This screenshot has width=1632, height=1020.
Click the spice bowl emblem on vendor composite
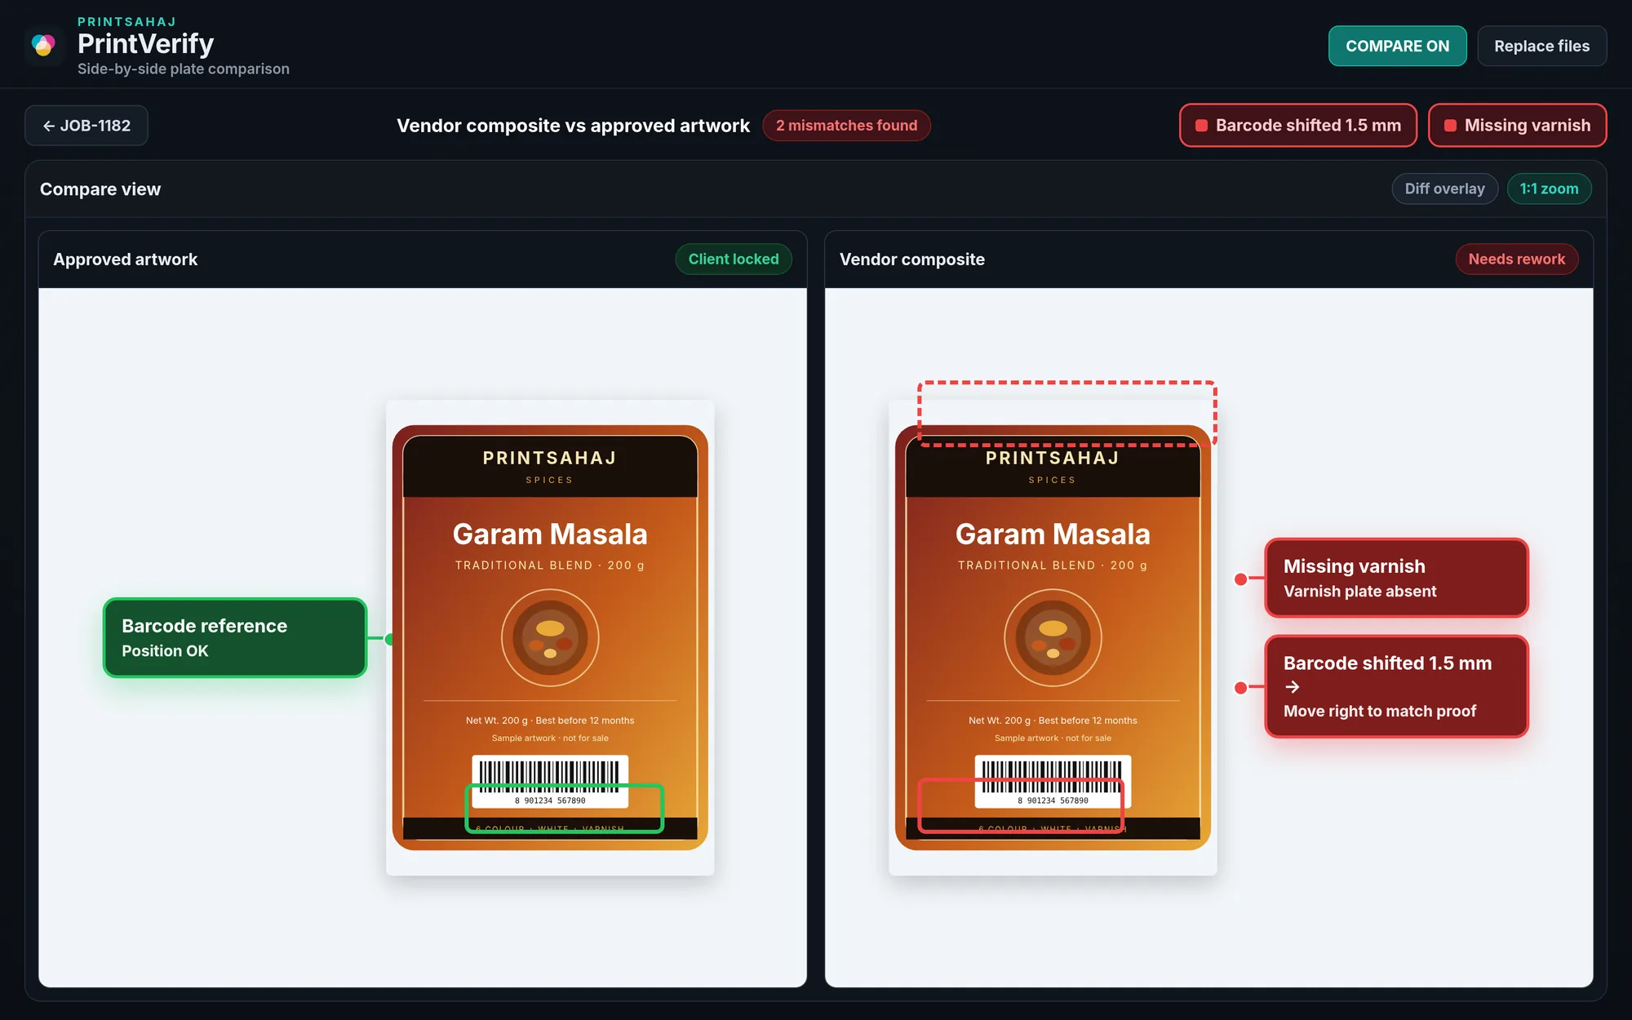click(x=1053, y=638)
